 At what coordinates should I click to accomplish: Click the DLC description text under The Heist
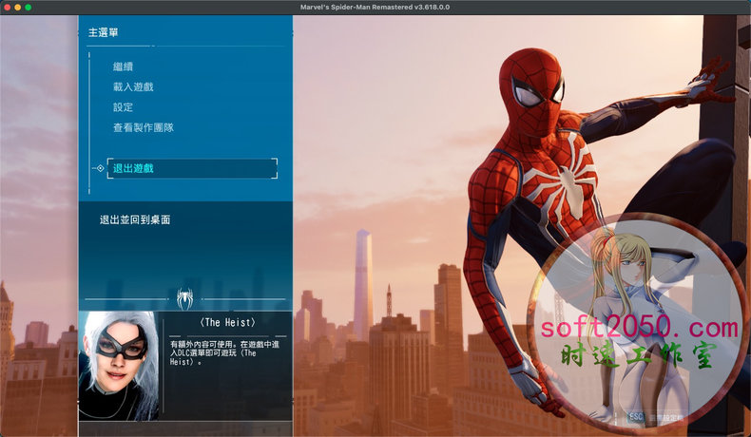tap(226, 351)
